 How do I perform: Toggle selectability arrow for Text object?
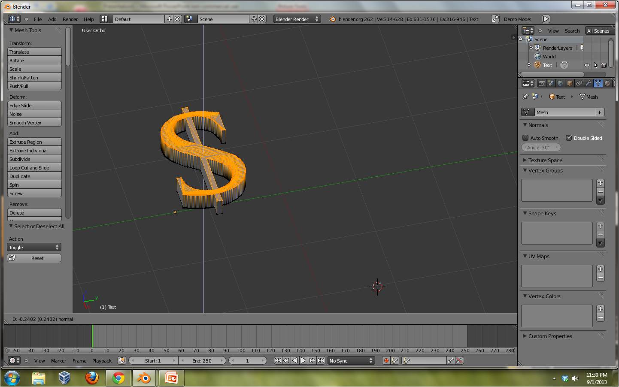click(x=595, y=65)
